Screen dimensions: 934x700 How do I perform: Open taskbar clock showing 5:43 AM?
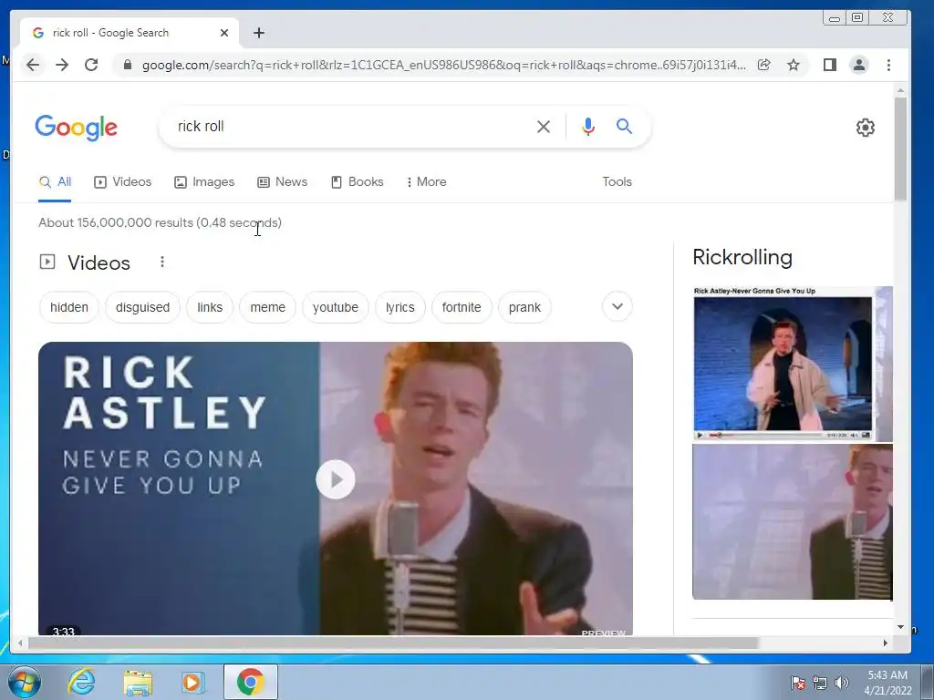pyautogui.click(x=887, y=683)
